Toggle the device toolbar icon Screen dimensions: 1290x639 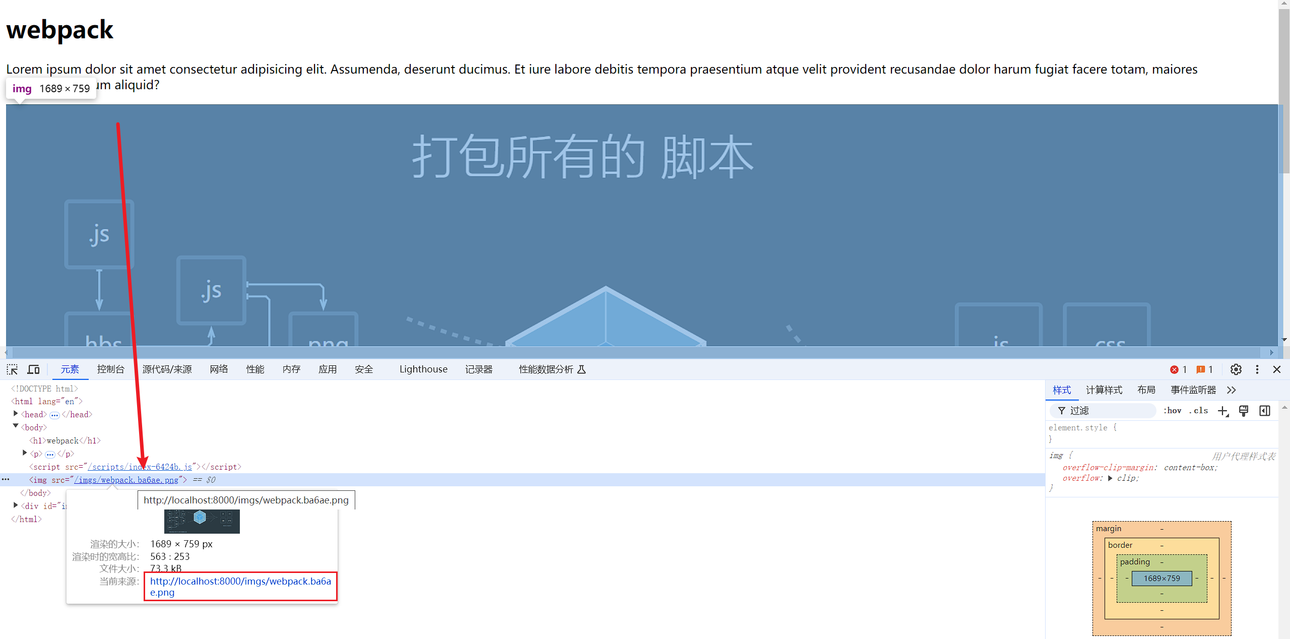(x=33, y=369)
